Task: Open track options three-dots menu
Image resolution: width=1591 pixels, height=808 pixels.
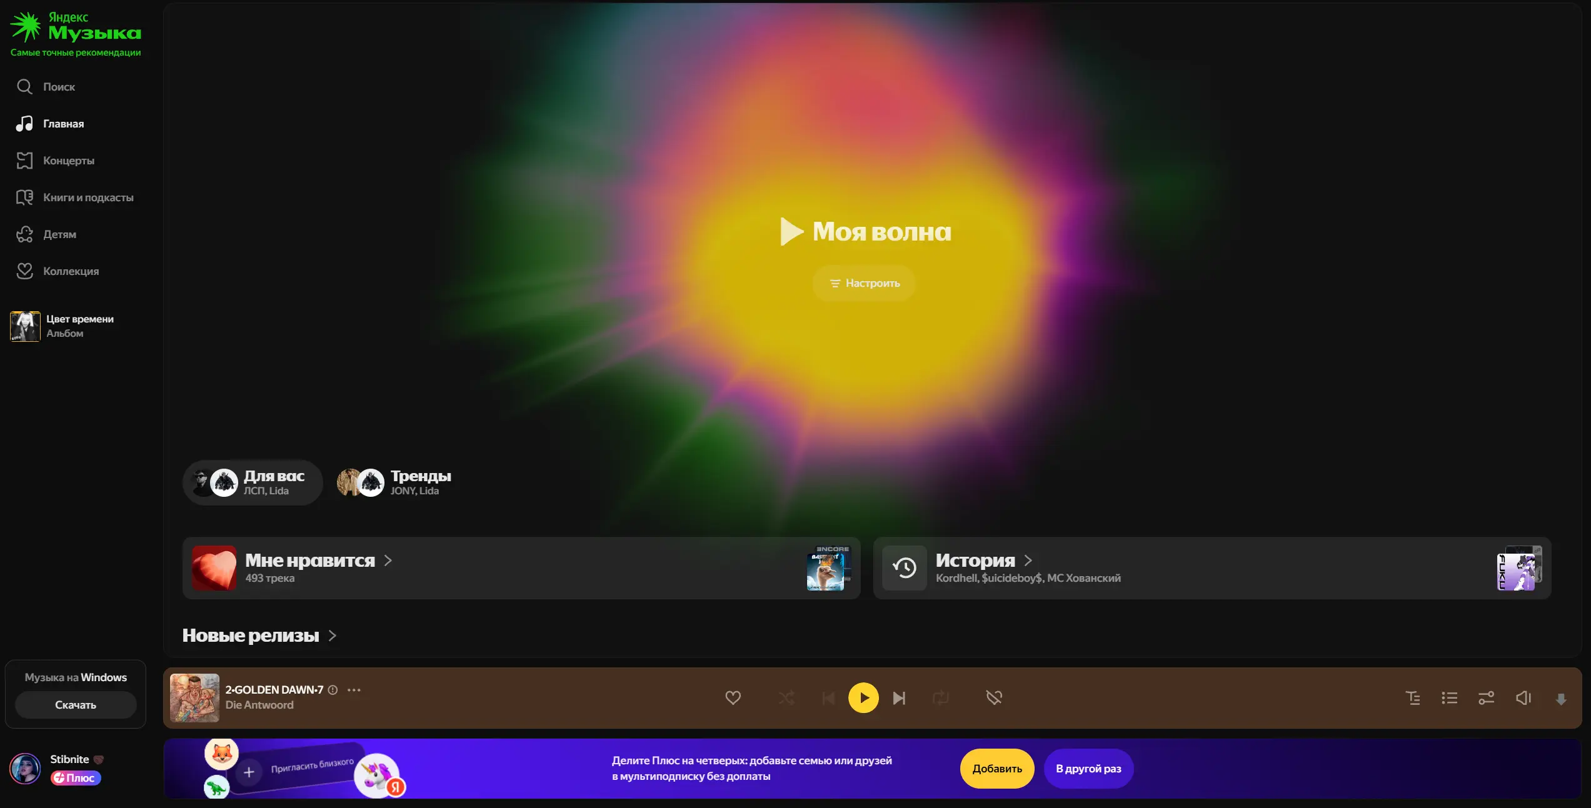Action: (354, 690)
